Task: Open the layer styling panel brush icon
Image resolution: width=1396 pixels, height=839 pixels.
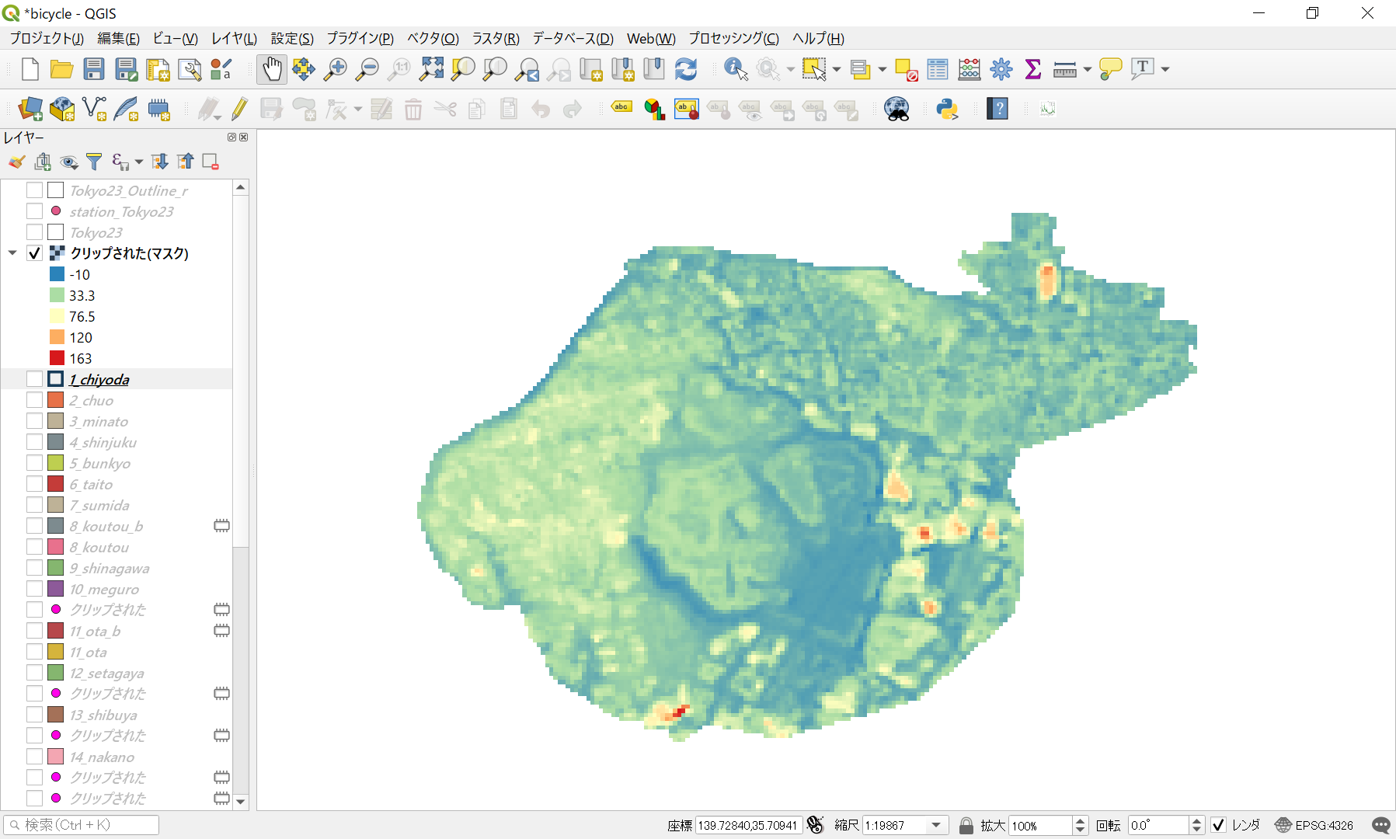Action: pyautogui.click(x=16, y=162)
